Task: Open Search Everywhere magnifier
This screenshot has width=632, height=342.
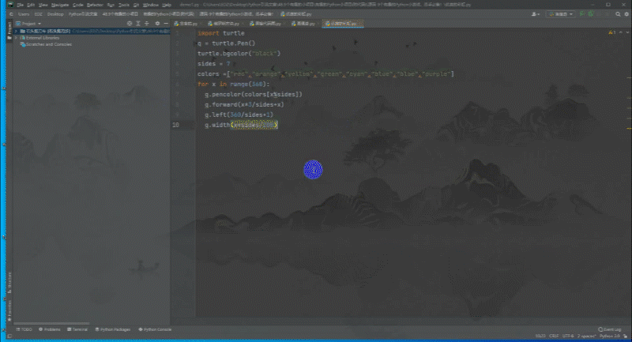Action: click(x=618, y=14)
